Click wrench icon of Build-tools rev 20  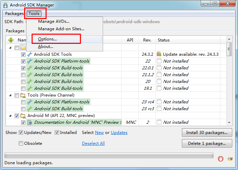[30, 82]
